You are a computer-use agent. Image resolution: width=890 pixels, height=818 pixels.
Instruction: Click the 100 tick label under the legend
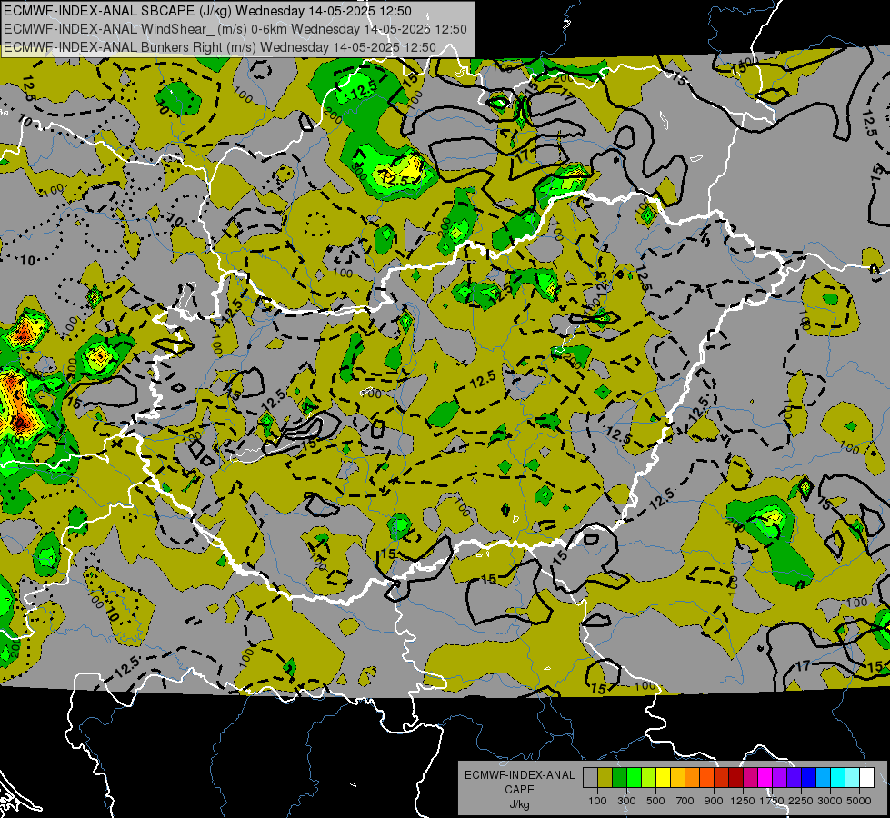597,801
